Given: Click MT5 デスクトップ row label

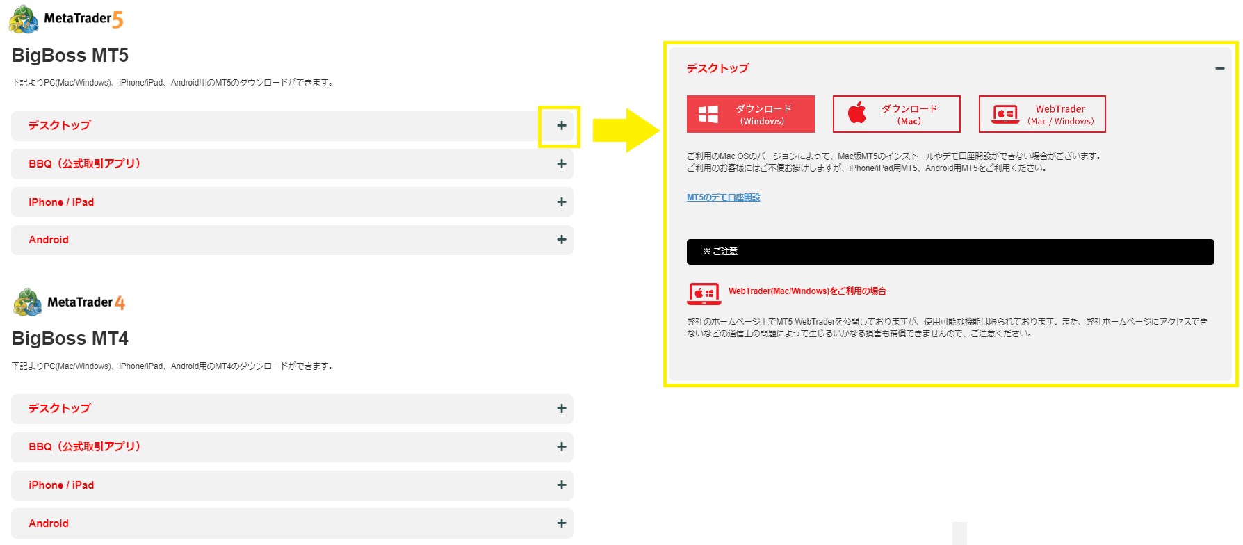Looking at the screenshot, I should point(60,126).
